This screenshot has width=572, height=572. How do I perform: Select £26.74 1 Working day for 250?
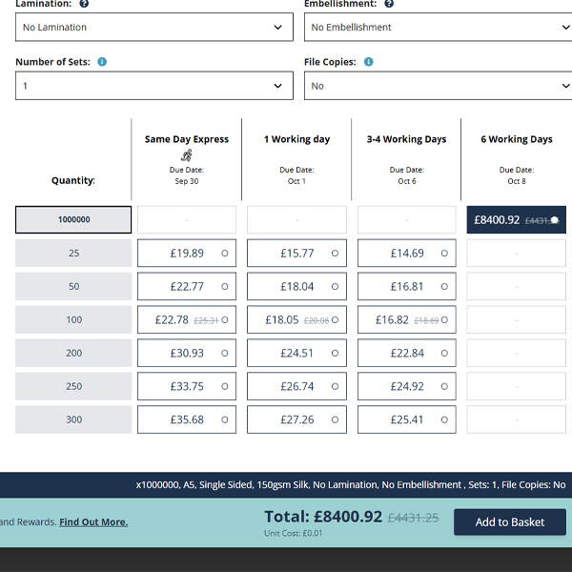point(296,386)
